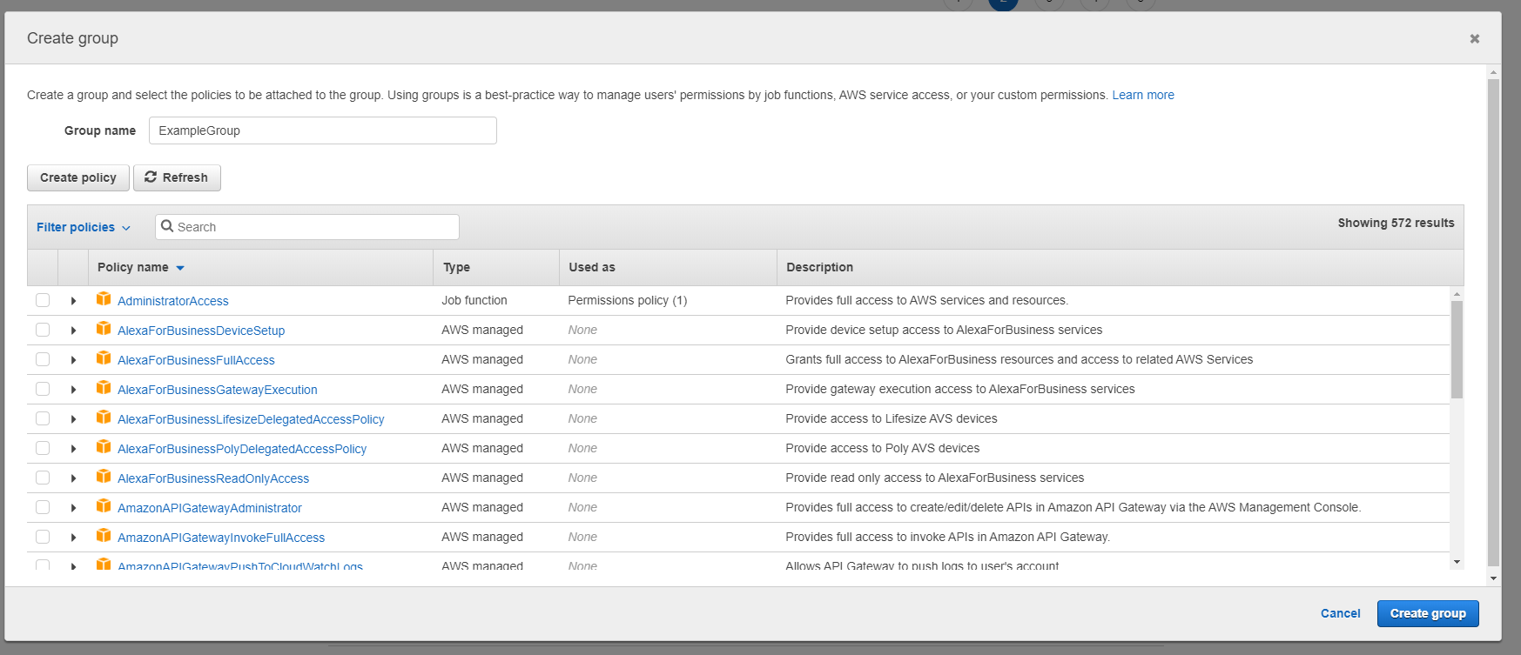Click the dialog outer scroll down arrow
This screenshot has width=1521, height=655.
tap(1493, 578)
